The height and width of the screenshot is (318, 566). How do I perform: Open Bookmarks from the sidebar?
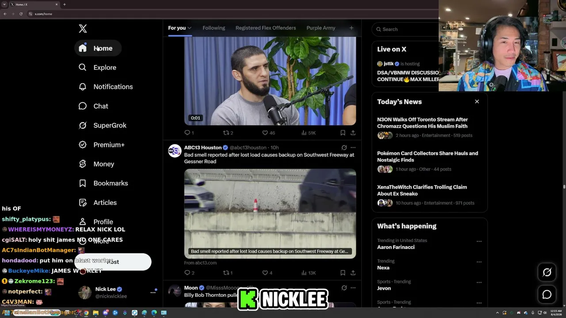(103, 183)
